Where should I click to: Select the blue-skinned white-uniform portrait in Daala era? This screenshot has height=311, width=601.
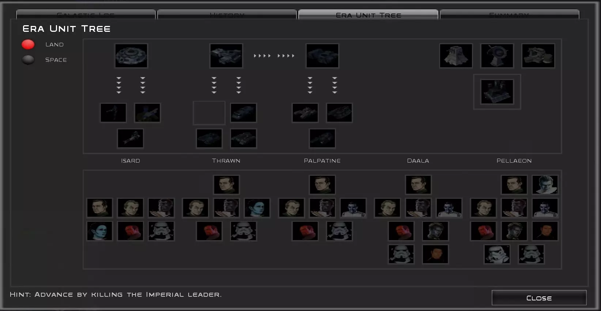[449, 208]
